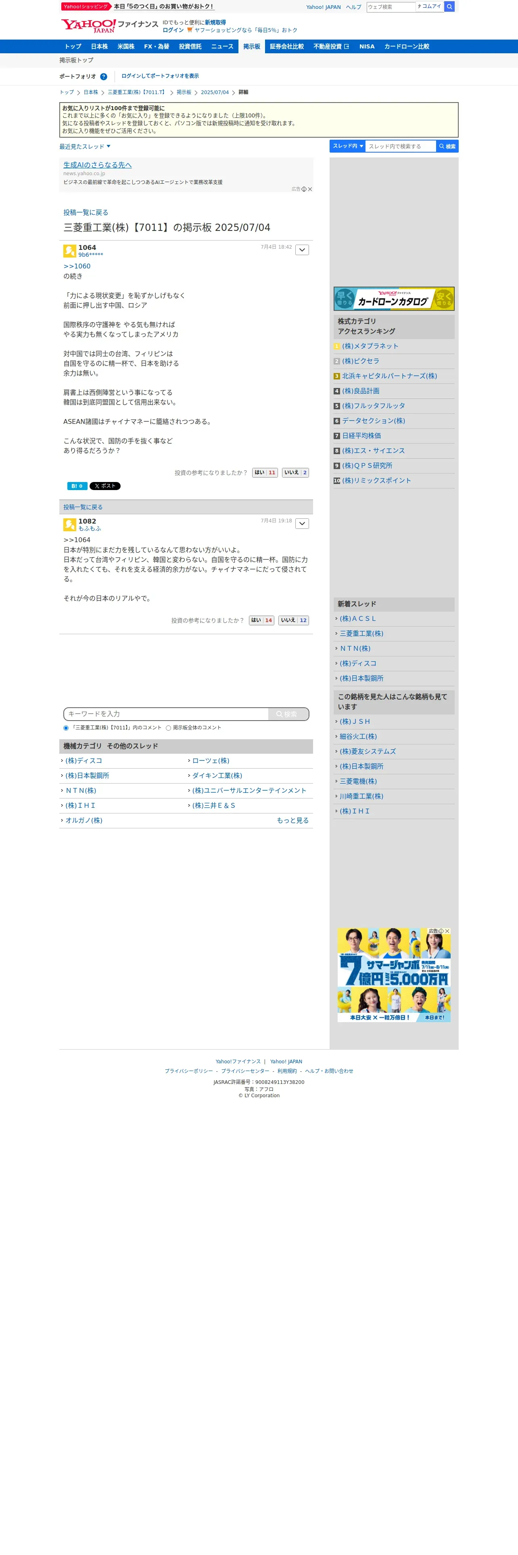Click the >>1060 reply reference link
The image size is (518, 1555).
(77, 266)
